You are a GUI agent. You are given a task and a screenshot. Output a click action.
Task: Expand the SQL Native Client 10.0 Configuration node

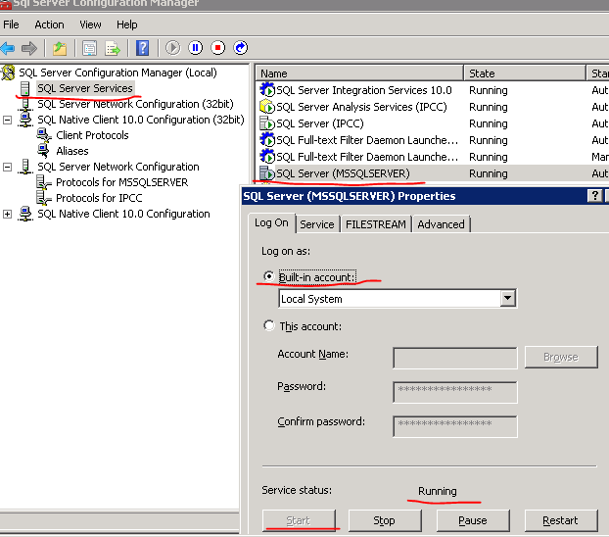pyautogui.click(x=8, y=215)
